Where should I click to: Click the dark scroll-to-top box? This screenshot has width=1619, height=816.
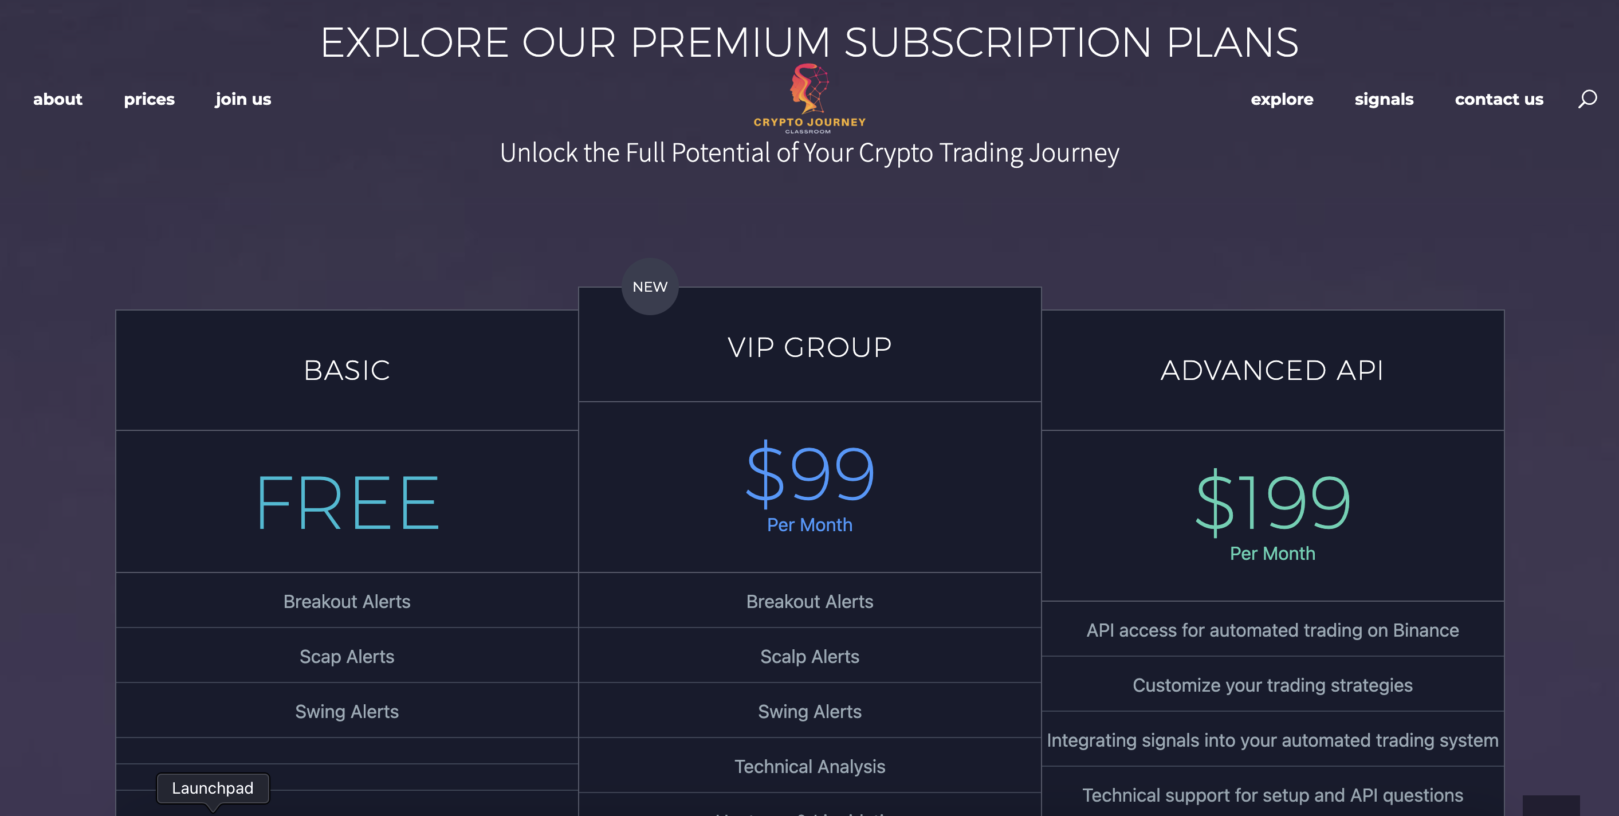pyautogui.click(x=1550, y=805)
